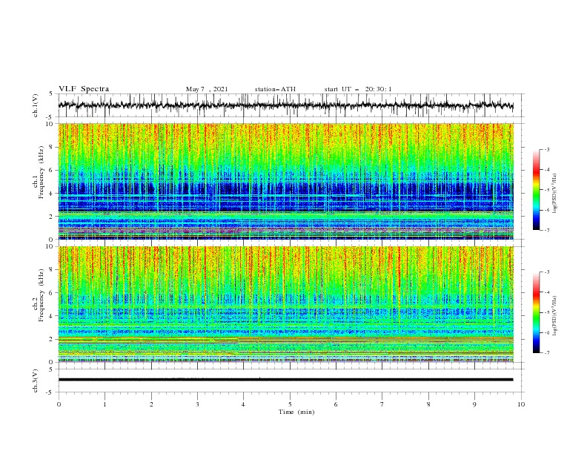
Task: Click the "10" tick on the time axis
Action: click(x=521, y=404)
